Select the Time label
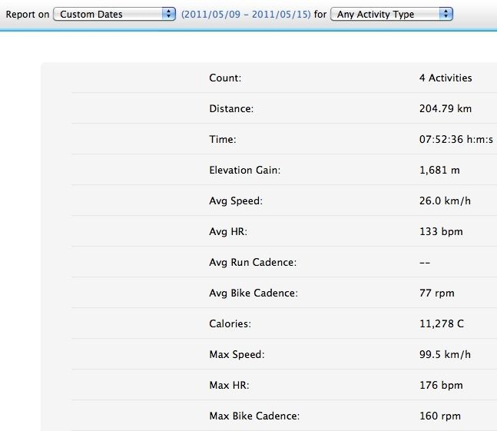The width and height of the screenshot is (497, 431). tap(223, 140)
